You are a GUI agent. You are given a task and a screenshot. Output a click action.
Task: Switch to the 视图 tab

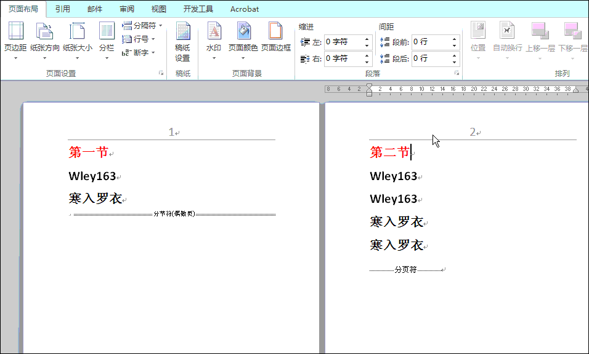click(x=159, y=9)
